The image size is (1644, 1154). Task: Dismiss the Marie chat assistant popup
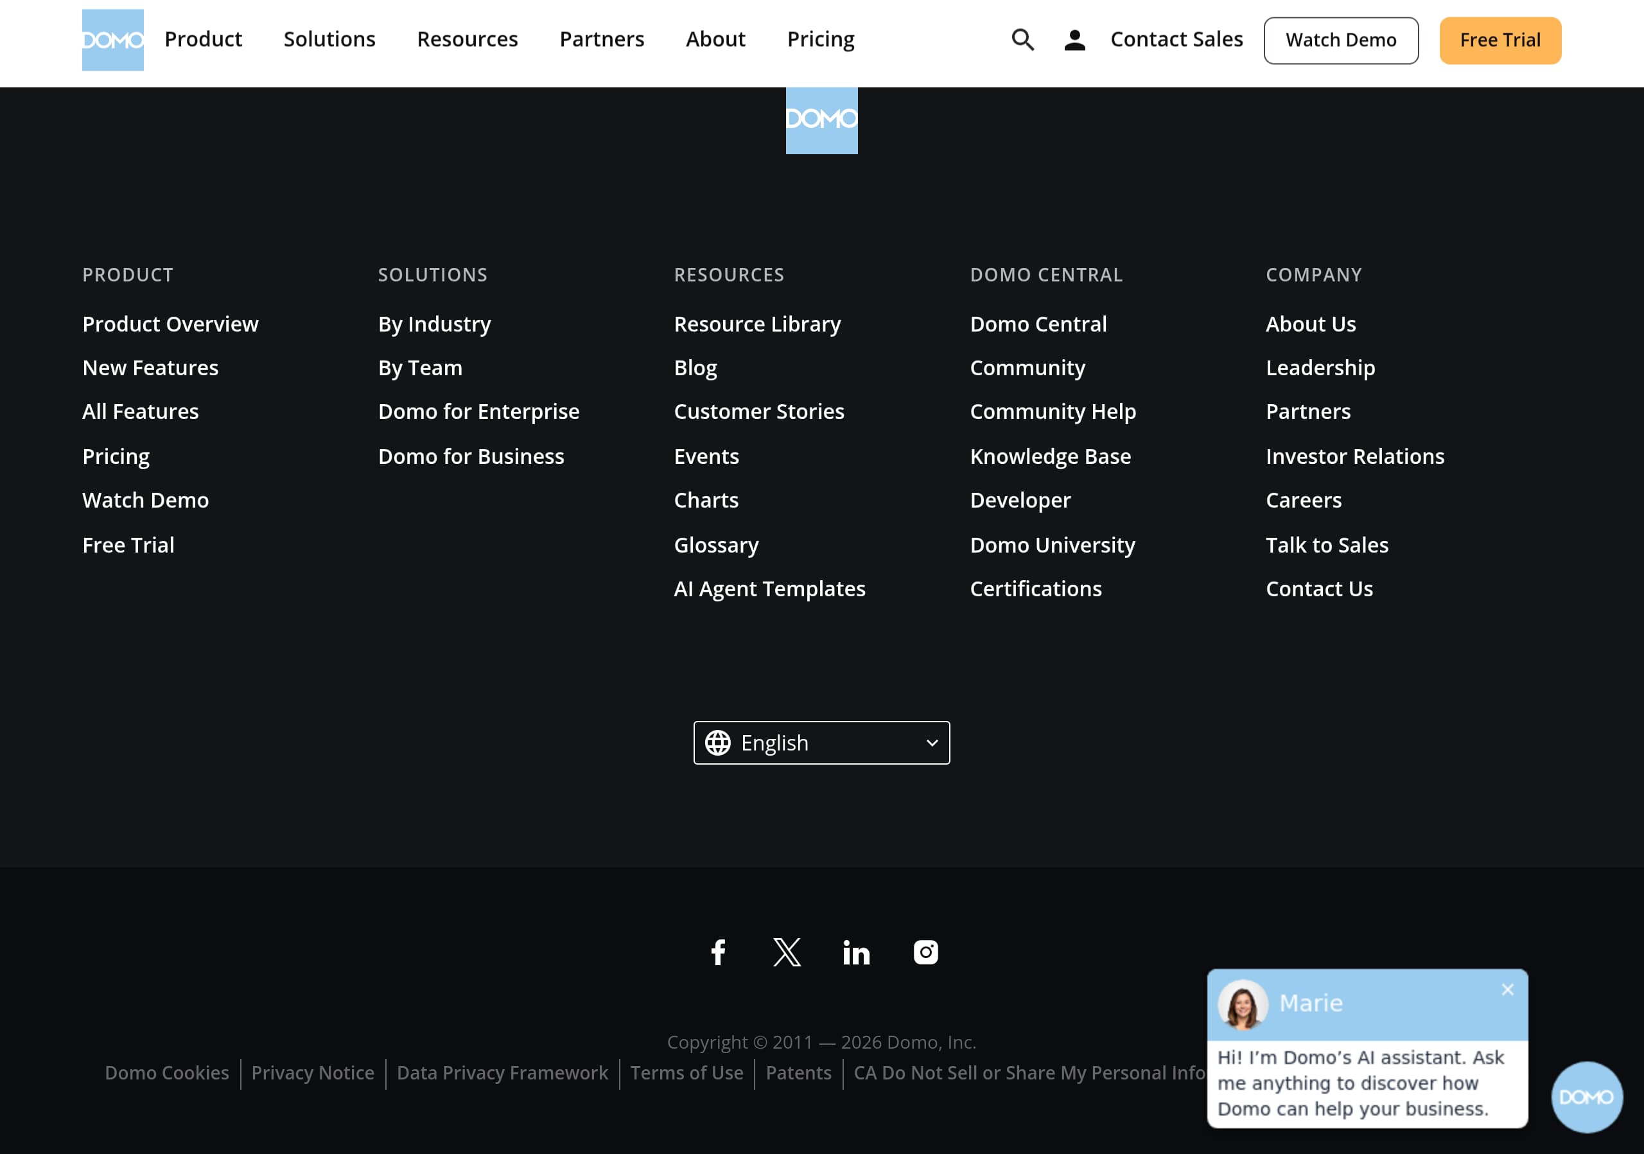1508,990
